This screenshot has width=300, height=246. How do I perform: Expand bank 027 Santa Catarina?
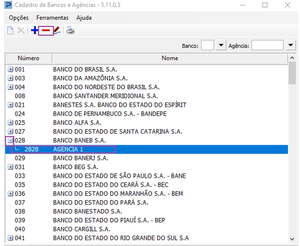pyautogui.click(x=10, y=132)
